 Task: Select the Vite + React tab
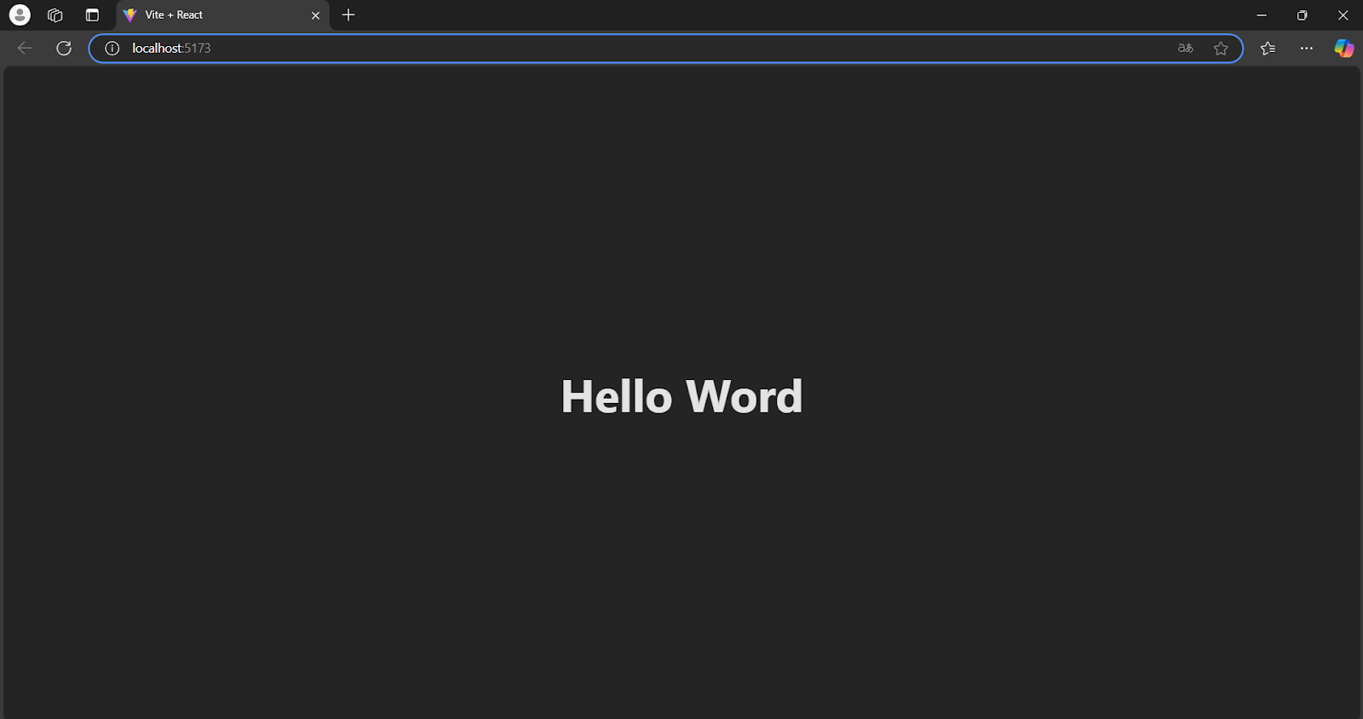[x=221, y=15]
